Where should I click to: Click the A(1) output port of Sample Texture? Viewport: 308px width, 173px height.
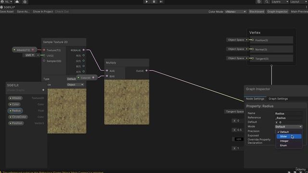84,72
